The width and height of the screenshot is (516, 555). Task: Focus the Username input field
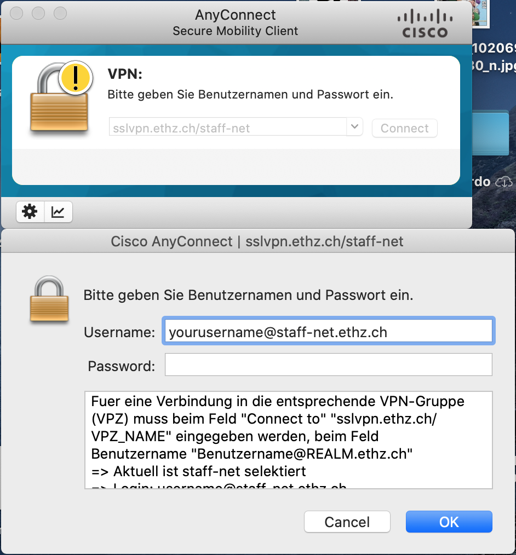coord(328,331)
